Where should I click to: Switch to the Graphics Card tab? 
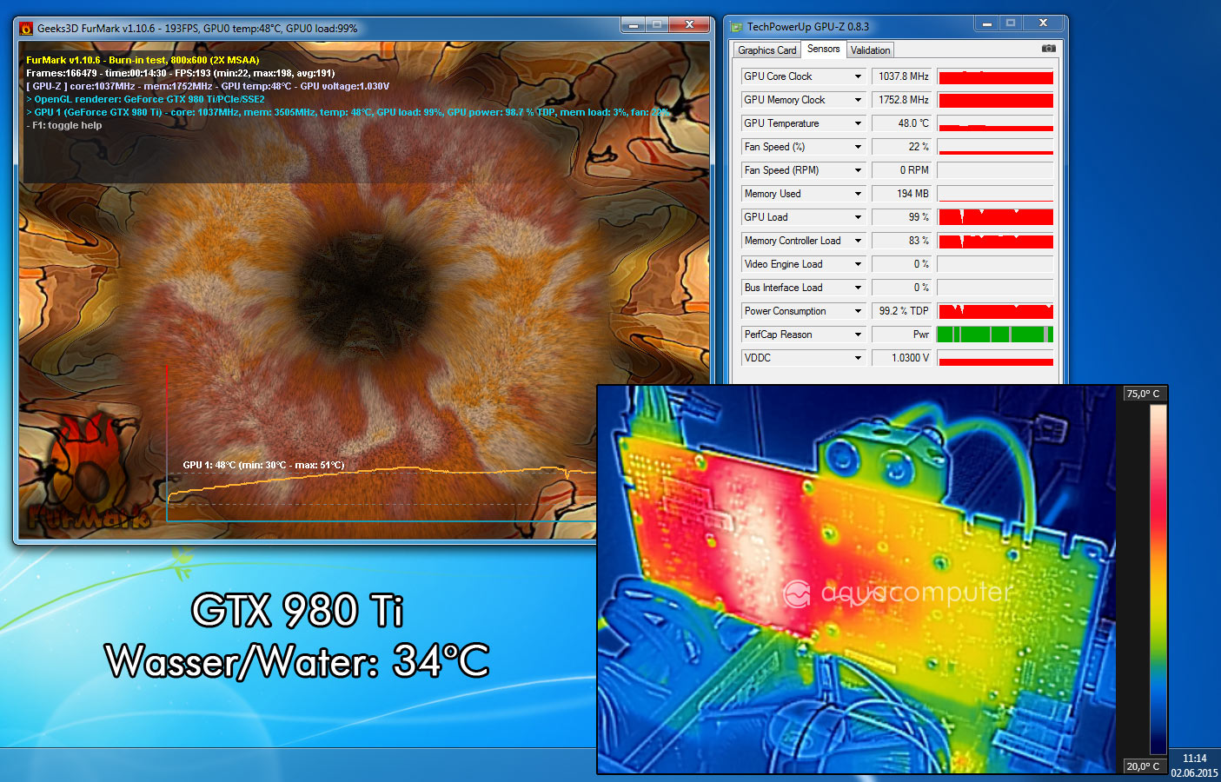766,50
